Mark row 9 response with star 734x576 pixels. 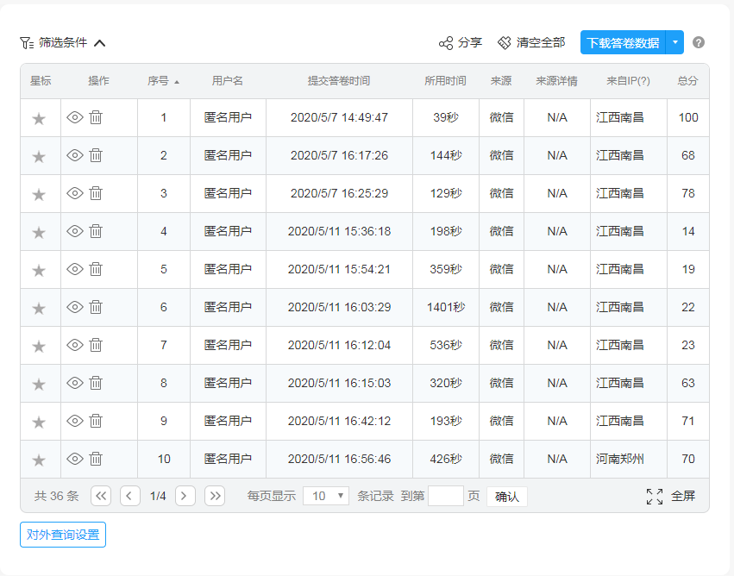(39, 422)
